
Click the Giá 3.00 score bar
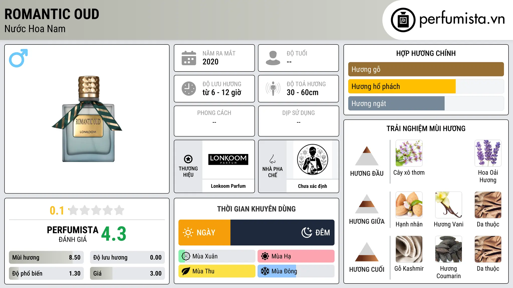click(127, 273)
